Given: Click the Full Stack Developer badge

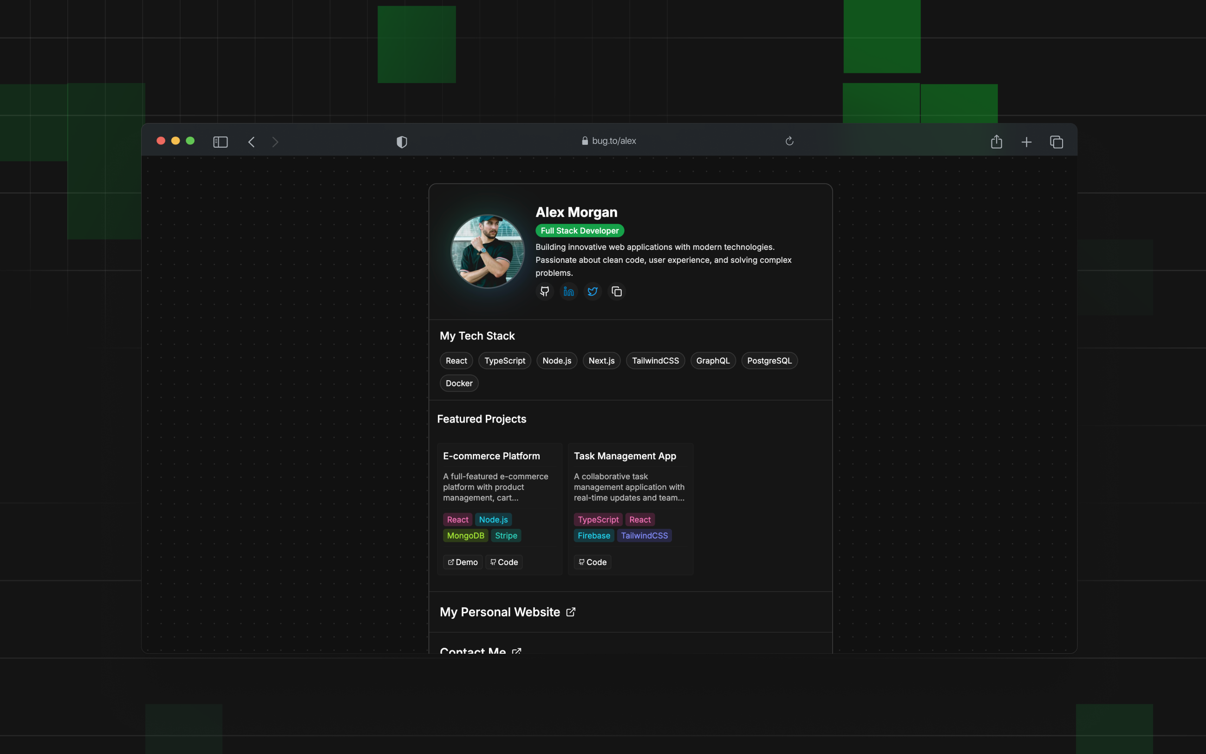Looking at the screenshot, I should pyautogui.click(x=580, y=230).
